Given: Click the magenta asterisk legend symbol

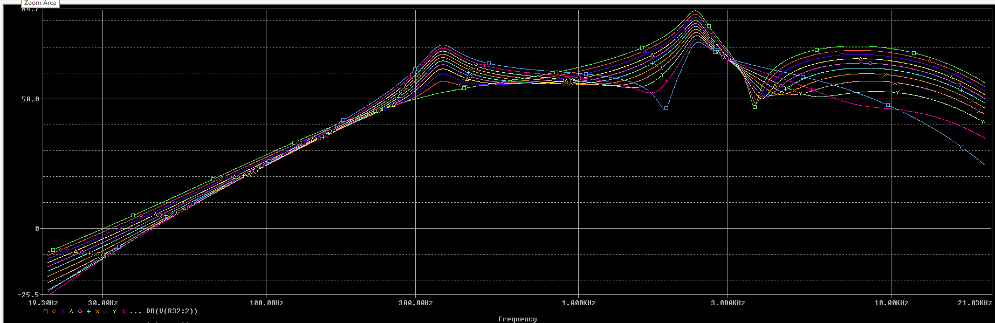Looking at the screenshot, I should pyautogui.click(x=123, y=312).
